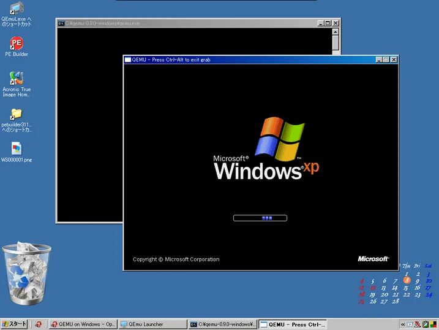This screenshot has width=439, height=330.
Task: Switch to the QEMU on Windows taskbar button
Action: click(83, 324)
